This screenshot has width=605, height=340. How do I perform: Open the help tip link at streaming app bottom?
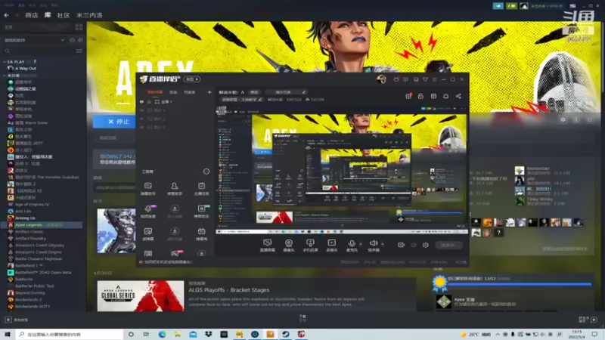[x=166, y=262]
